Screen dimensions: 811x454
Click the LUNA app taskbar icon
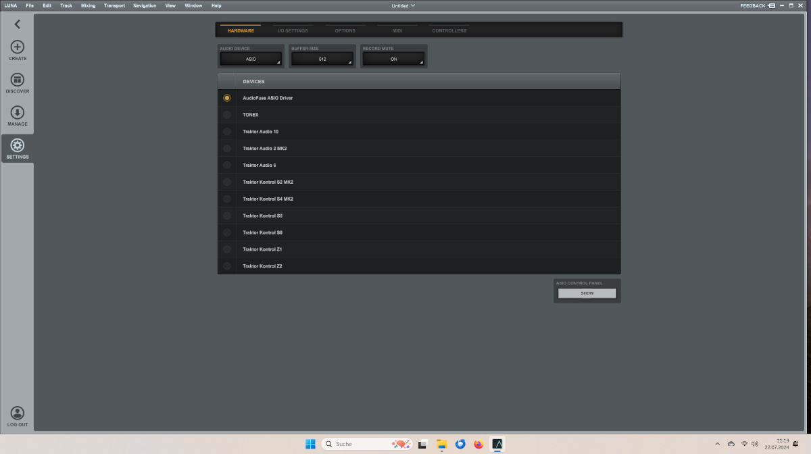[x=498, y=444]
